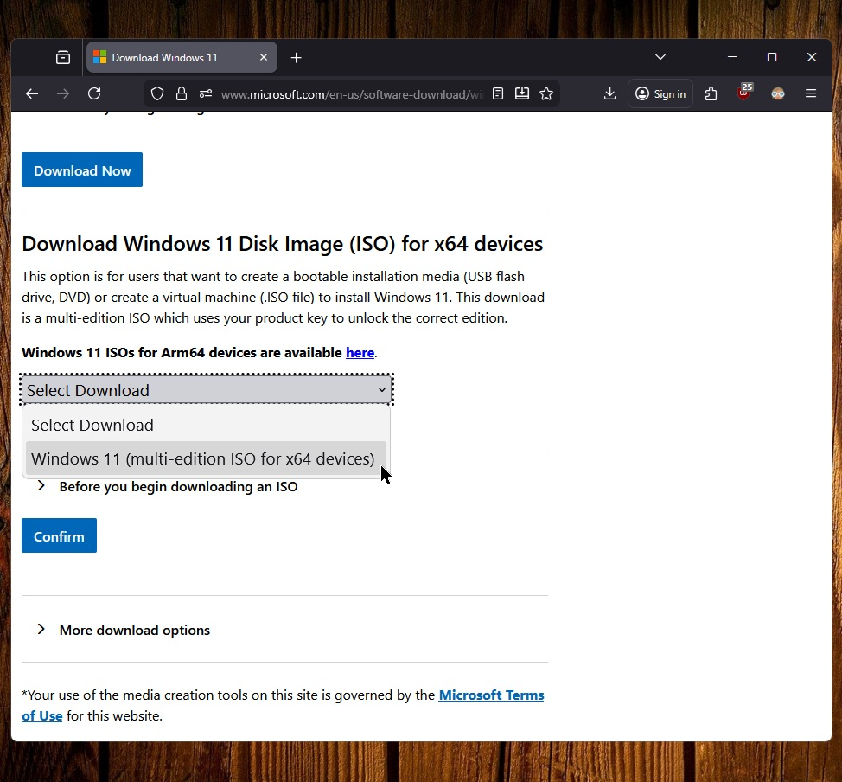Open the Select Download dropdown
Screen dimensions: 842x782
point(207,389)
